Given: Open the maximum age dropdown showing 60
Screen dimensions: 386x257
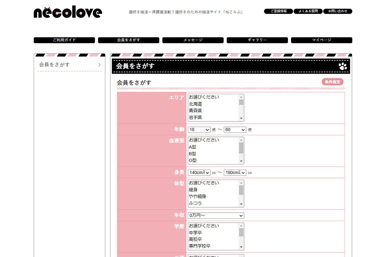Looking at the screenshot, I should click(x=235, y=130).
